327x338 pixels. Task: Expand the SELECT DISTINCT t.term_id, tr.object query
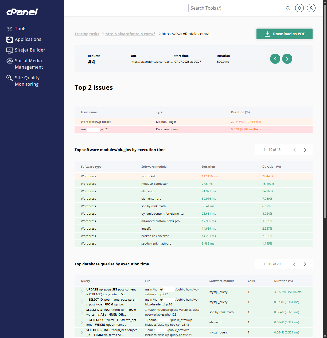pos(82,332)
